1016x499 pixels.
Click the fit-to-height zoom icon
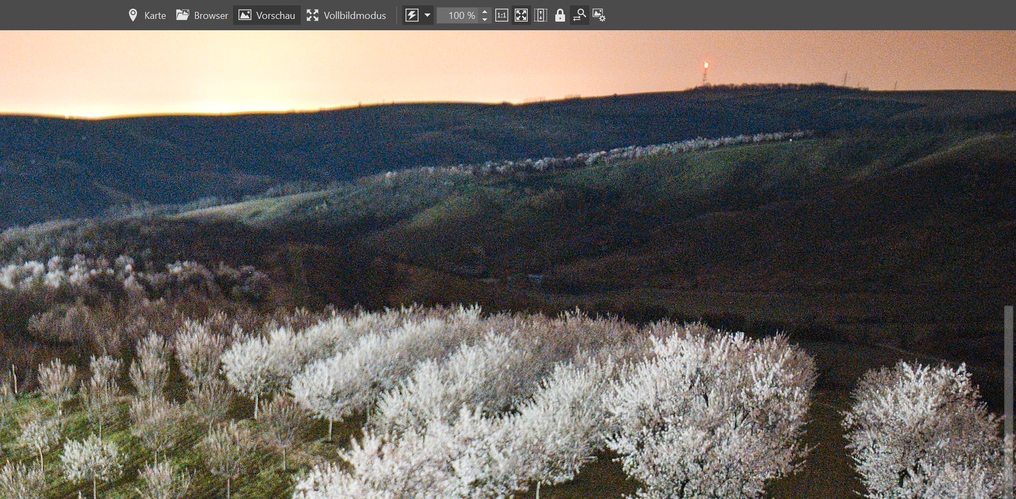(541, 15)
